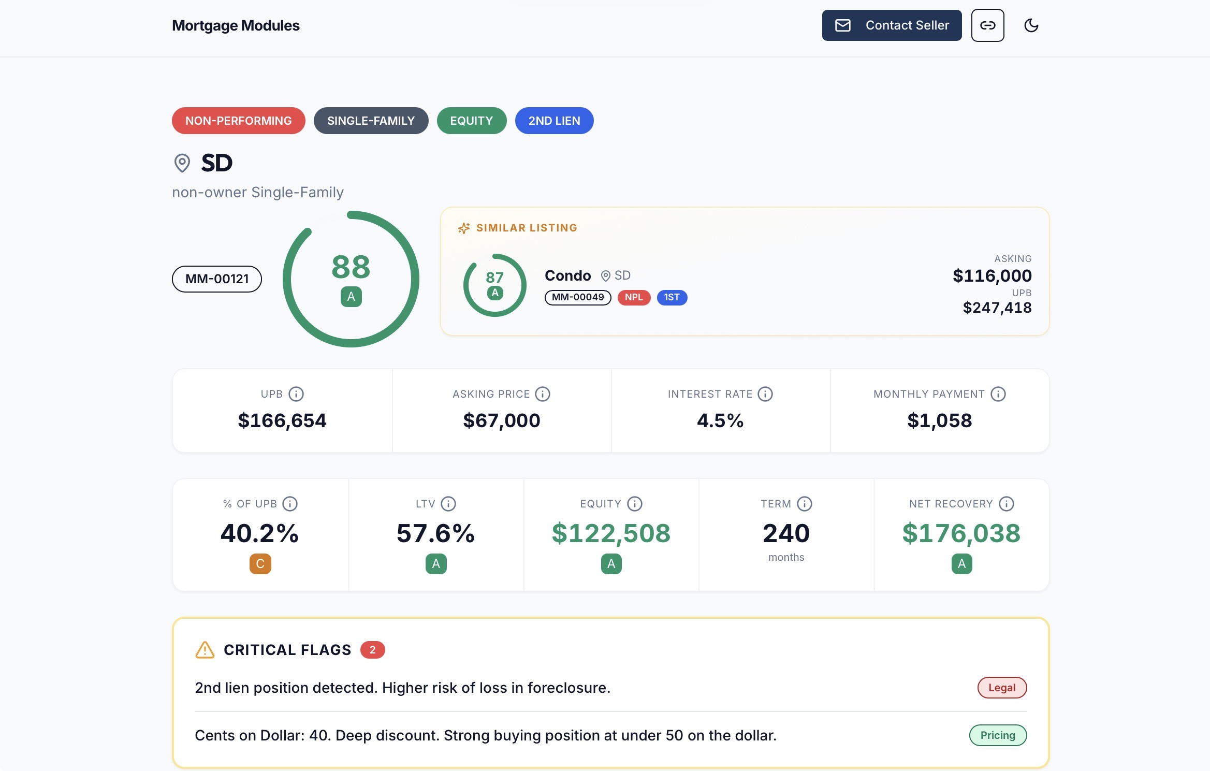
Task: Click Monthly Payment info icon
Action: click(x=998, y=394)
